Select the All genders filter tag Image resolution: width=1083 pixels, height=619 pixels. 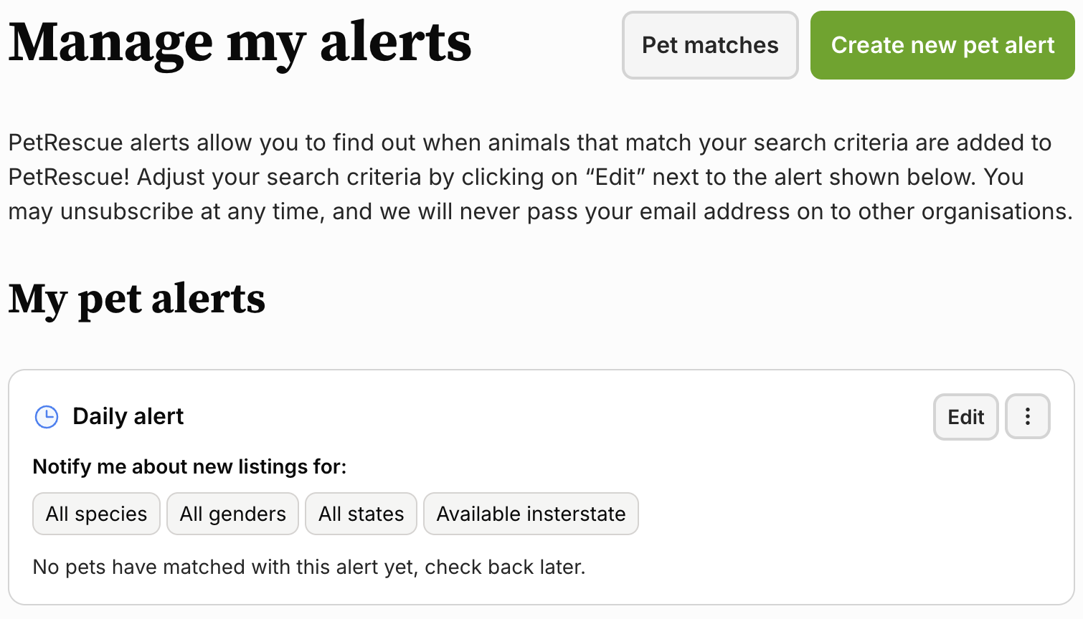tap(232, 514)
